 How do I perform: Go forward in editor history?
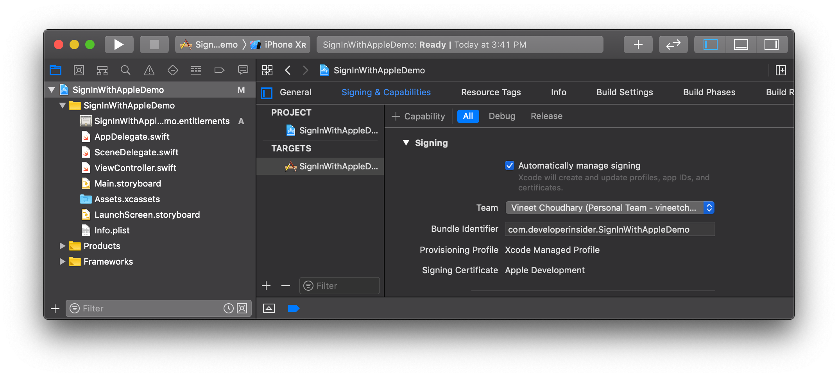click(x=306, y=70)
